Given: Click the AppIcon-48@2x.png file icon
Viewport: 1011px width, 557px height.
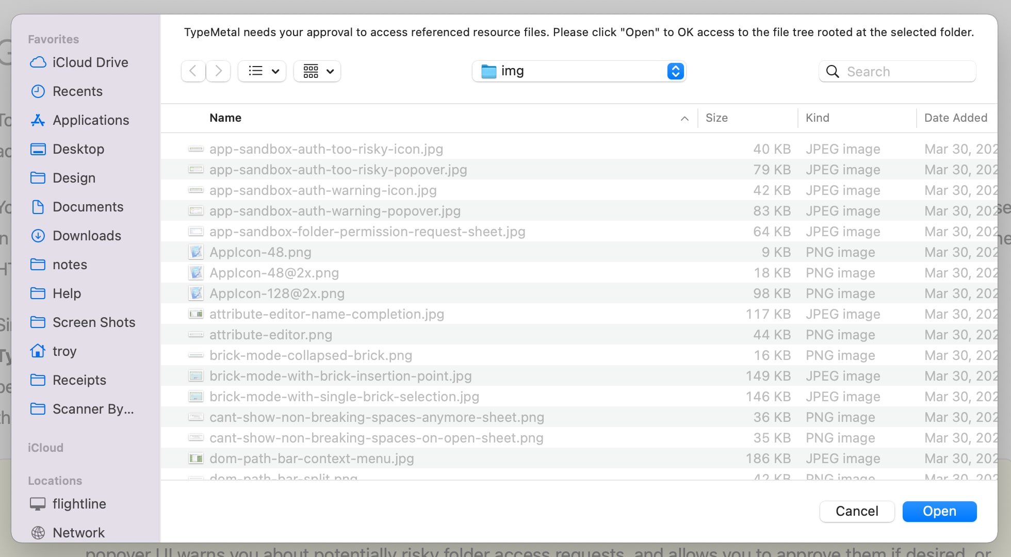Looking at the screenshot, I should (196, 273).
